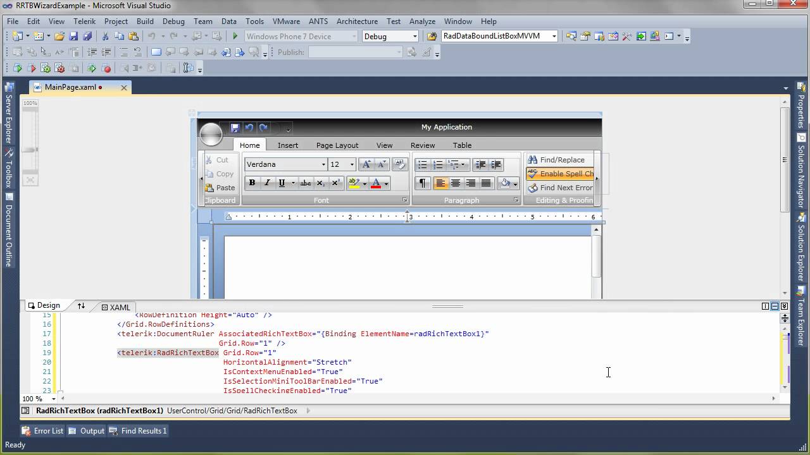Click the Bullets list icon
The height and width of the screenshot is (455, 810).
[423, 164]
